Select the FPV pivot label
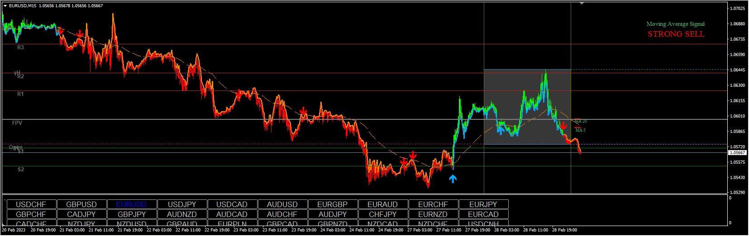Viewport: 749px width, 236px height. click(17, 123)
